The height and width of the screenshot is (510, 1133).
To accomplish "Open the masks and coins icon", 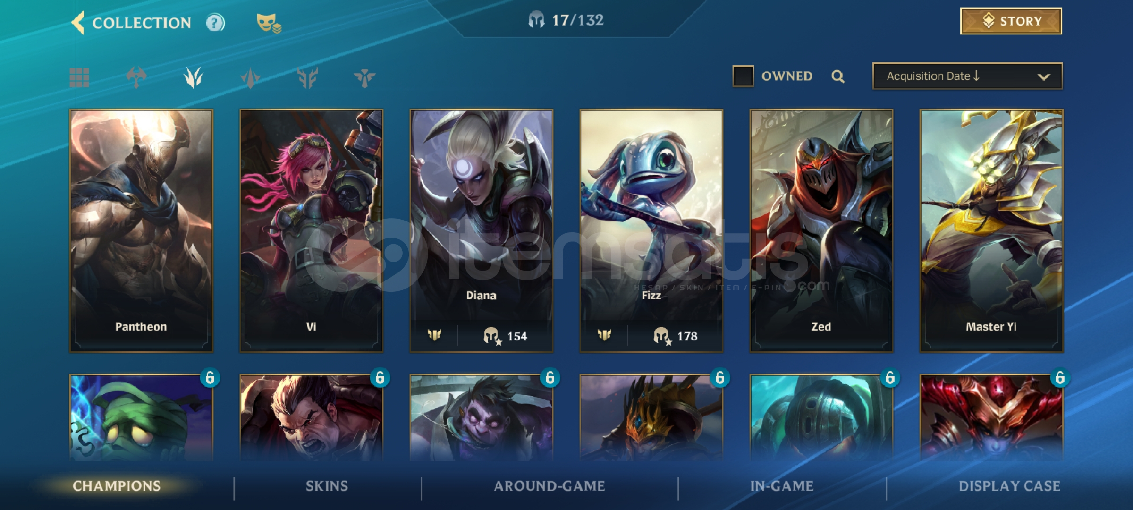I will [x=269, y=23].
